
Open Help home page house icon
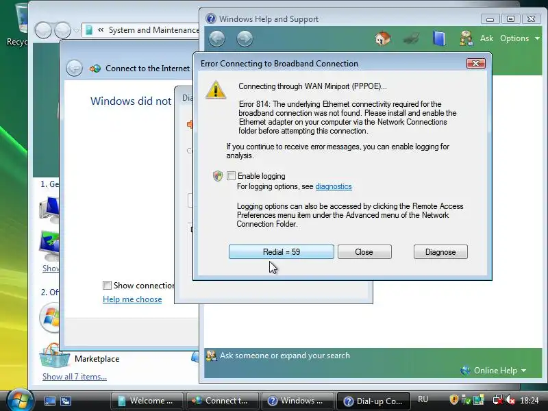pos(383,38)
